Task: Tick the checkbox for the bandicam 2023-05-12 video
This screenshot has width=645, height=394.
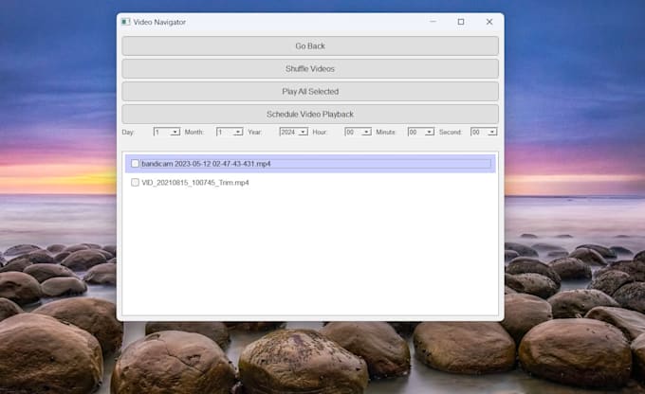Action: [135, 164]
